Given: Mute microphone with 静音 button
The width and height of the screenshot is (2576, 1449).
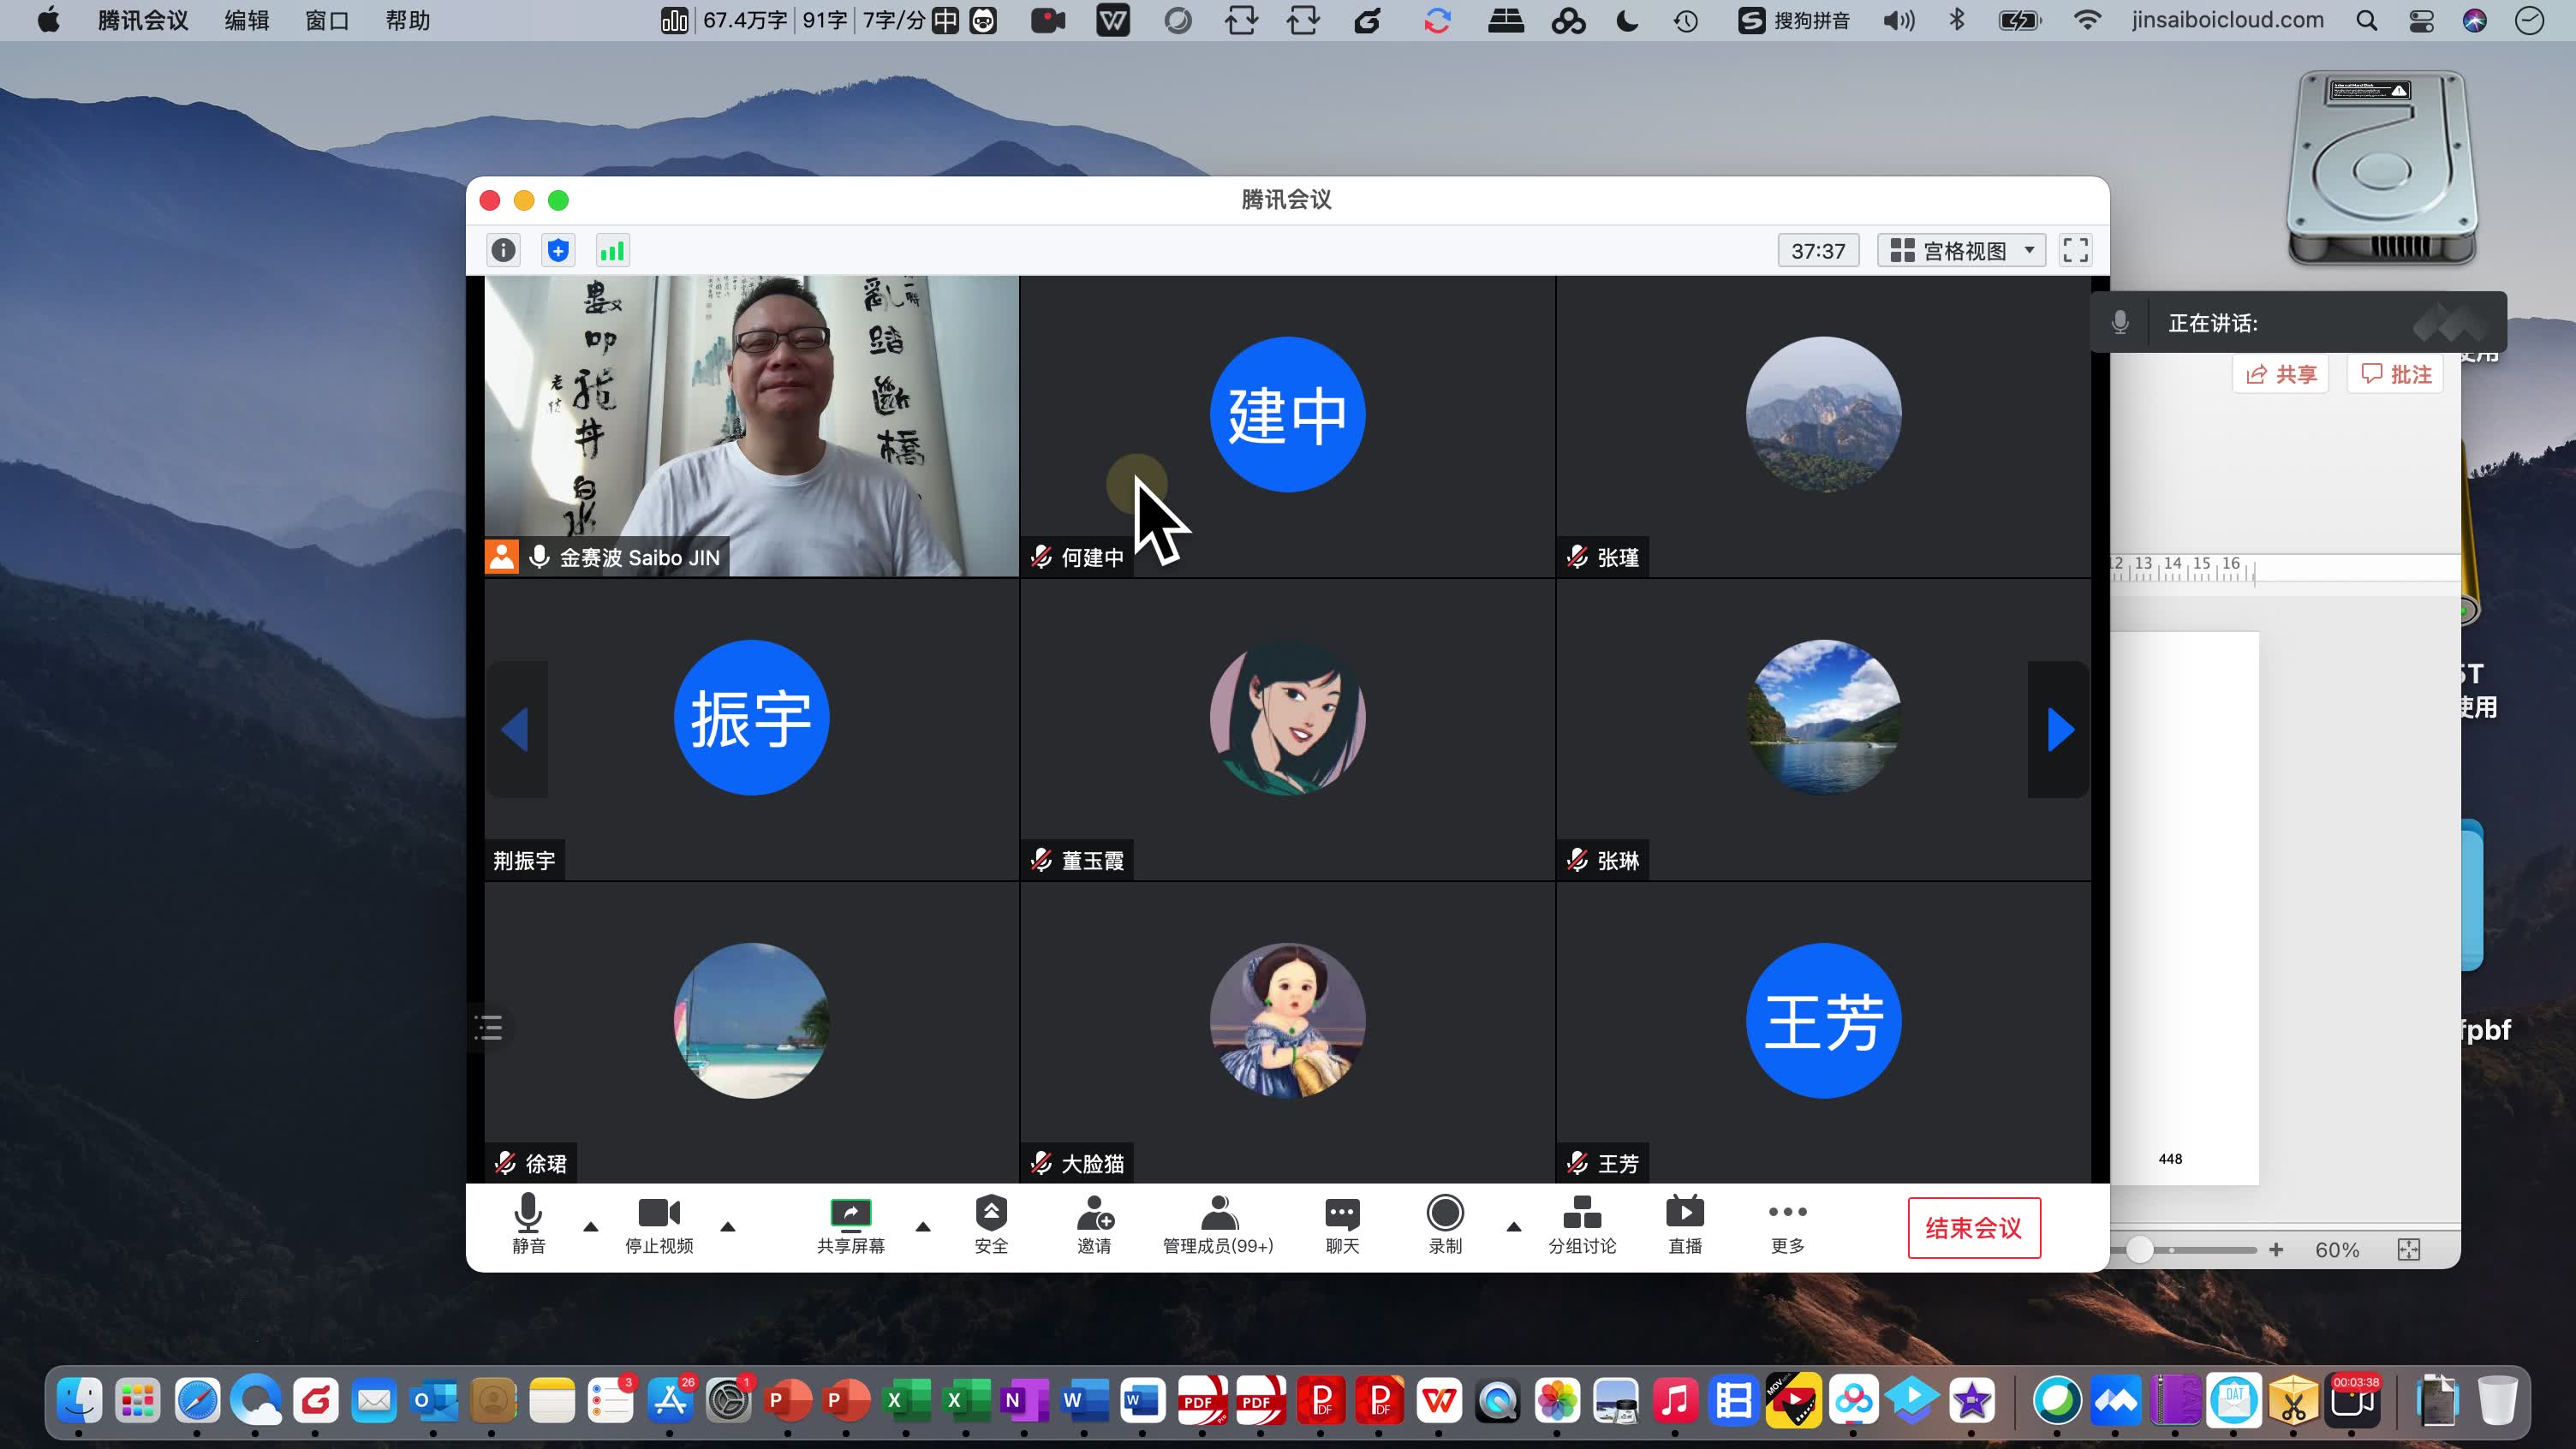Looking at the screenshot, I should (528, 1225).
